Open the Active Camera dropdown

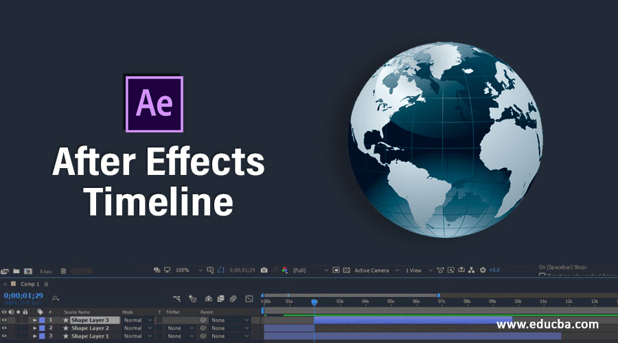coord(376,270)
